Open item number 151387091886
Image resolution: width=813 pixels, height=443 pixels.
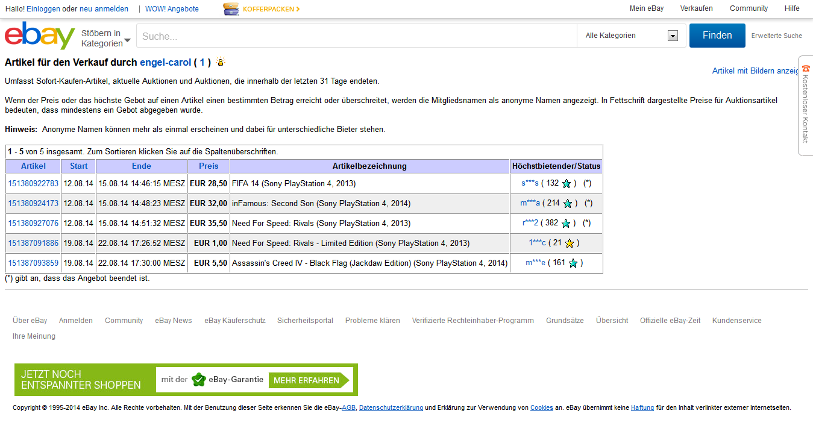click(x=33, y=243)
